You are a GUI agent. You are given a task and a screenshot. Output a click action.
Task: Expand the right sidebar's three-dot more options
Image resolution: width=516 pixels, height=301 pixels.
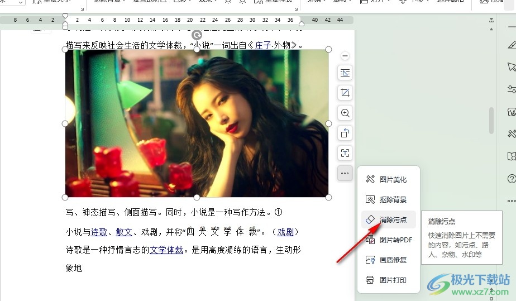[x=511, y=200]
